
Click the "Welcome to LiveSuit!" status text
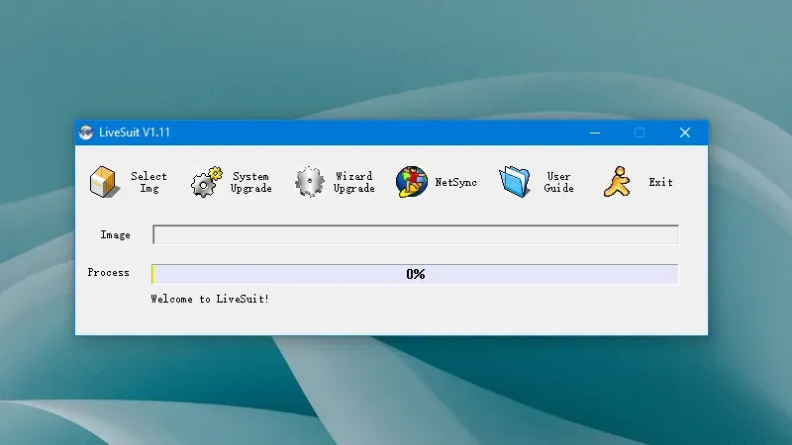(x=210, y=299)
